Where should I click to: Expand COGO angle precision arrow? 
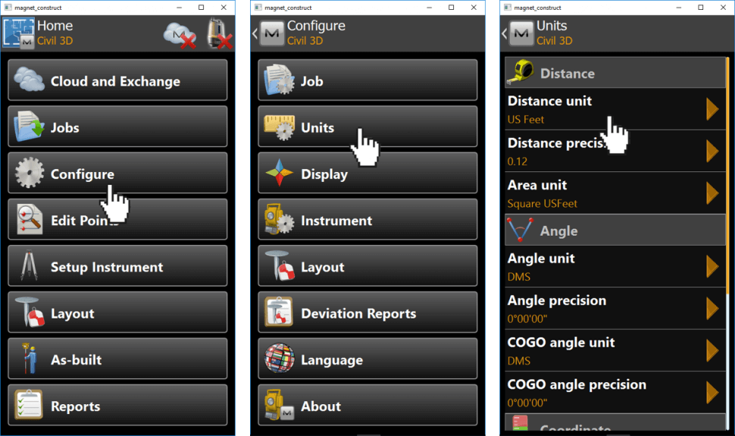pyautogui.click(x=712, y=392)
